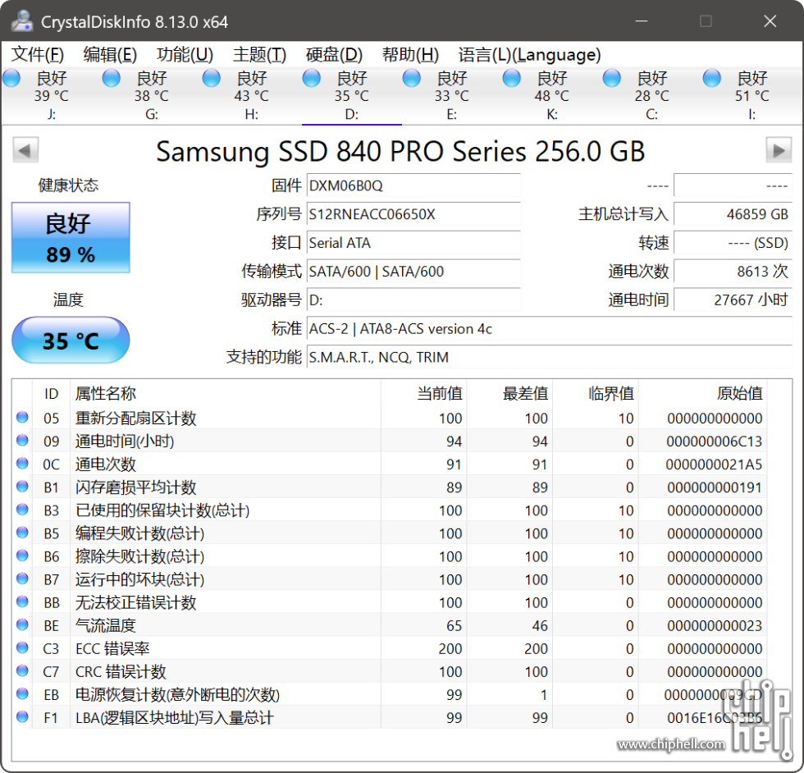Click the firmware field DXM06B0Q
804x773 pixels.
[413, 185]
